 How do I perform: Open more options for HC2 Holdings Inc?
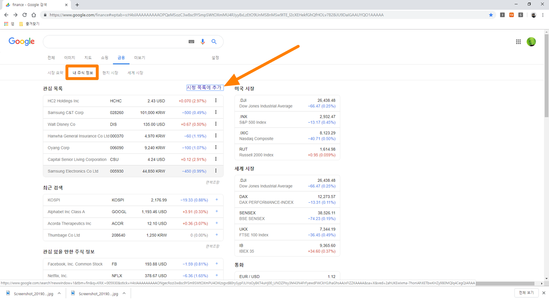216,101
